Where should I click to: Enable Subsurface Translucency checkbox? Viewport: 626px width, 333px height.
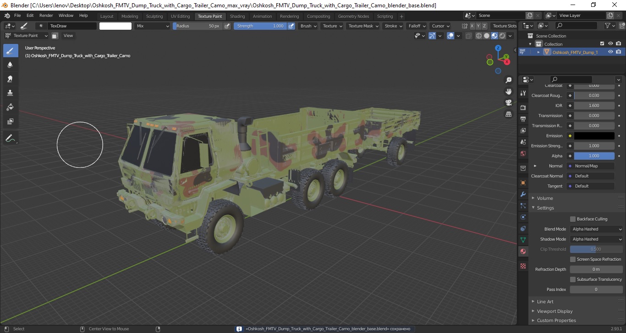[573, 279]
